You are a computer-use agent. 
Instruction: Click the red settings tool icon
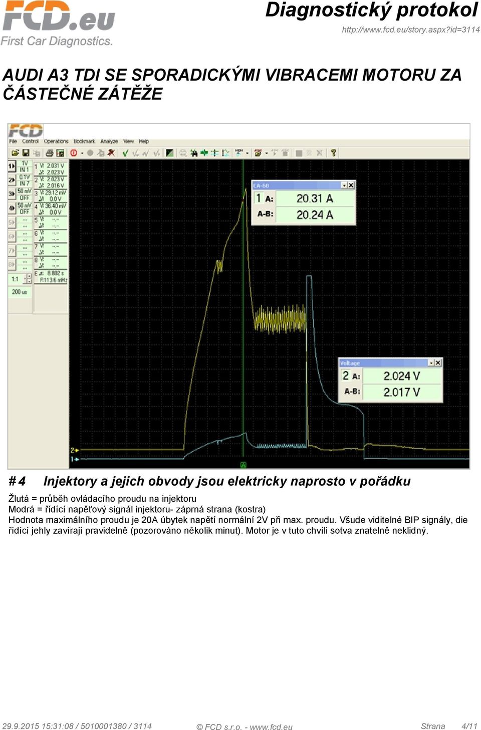pos(258,153)
